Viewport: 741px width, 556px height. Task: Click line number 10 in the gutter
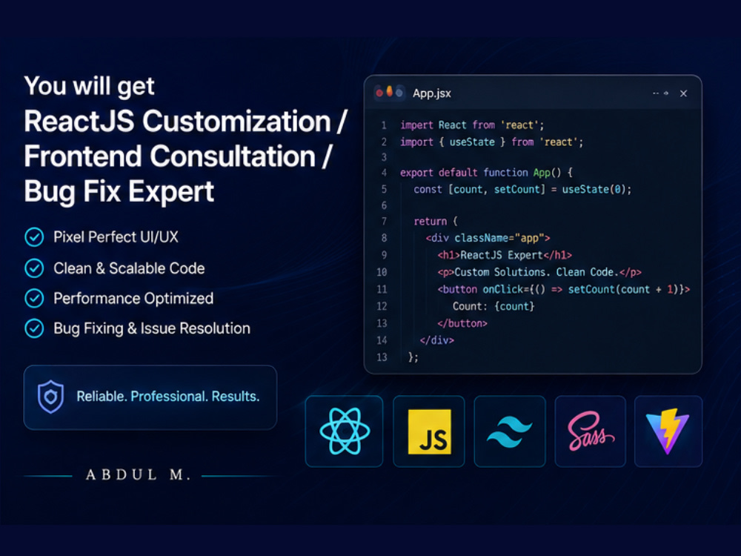(x=382, y=272)
